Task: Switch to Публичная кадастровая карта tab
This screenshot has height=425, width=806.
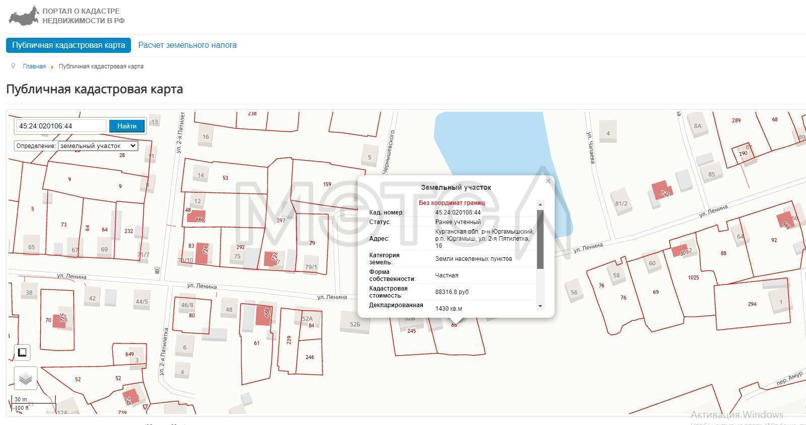Action: 69,45
